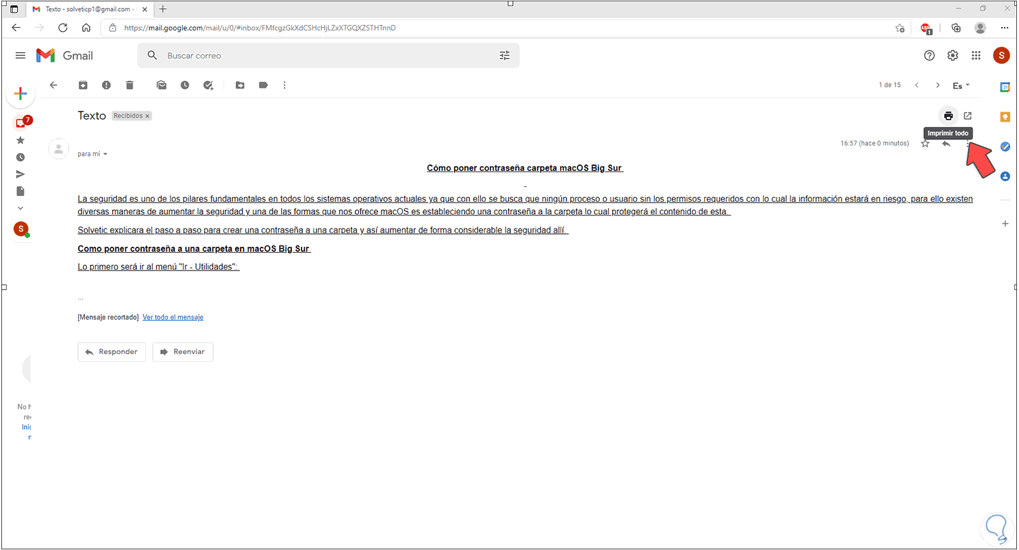The image size is (1019, 550).
Task: Open the Es input tools dropdown
Action: (961, 86)
